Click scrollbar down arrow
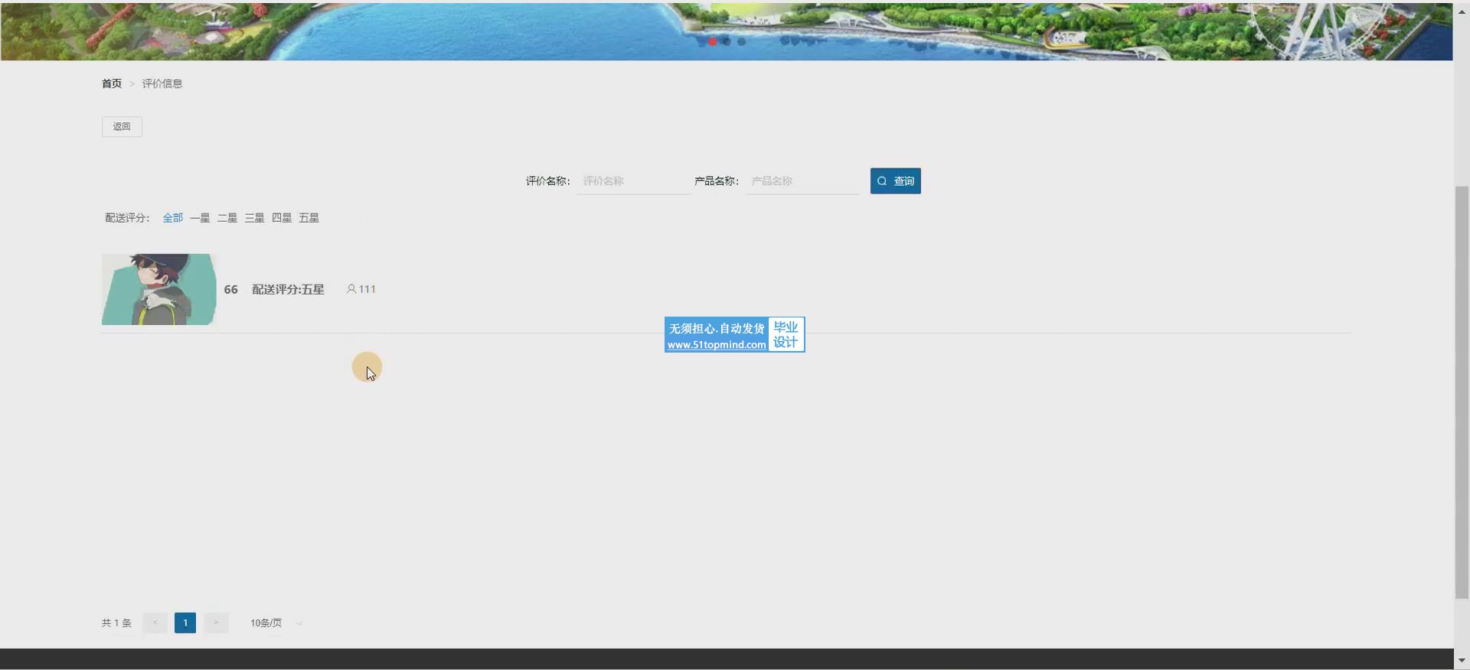This screenshot has height=670, width=1470. point(1462,660)
